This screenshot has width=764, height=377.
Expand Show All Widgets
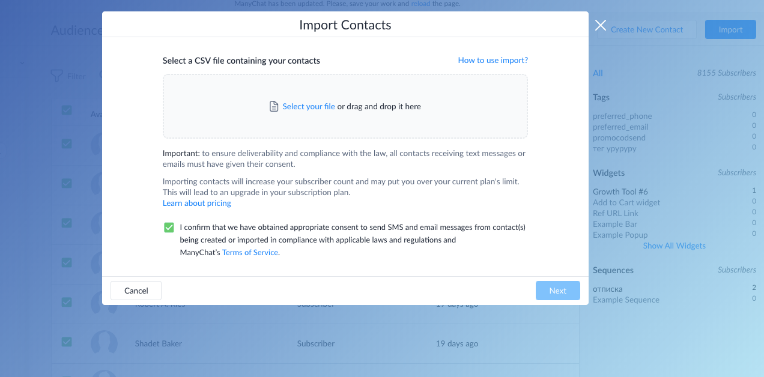(x=674, y=246)
